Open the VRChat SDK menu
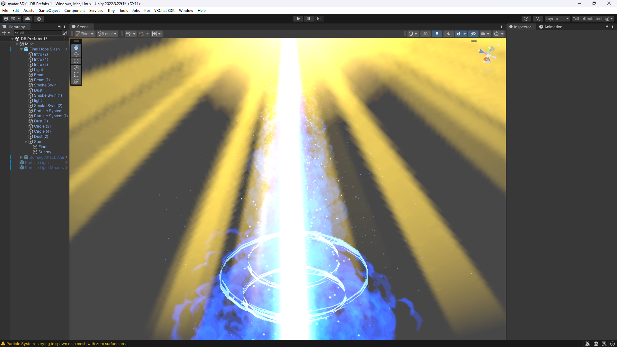 tap(164, 11)
